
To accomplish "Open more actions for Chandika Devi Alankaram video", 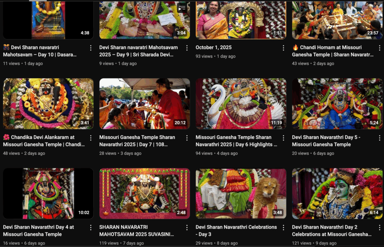I will point(90,138).
